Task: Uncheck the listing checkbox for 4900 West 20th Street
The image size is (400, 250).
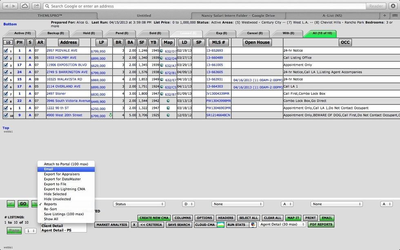Action: (x=6, y=115)
